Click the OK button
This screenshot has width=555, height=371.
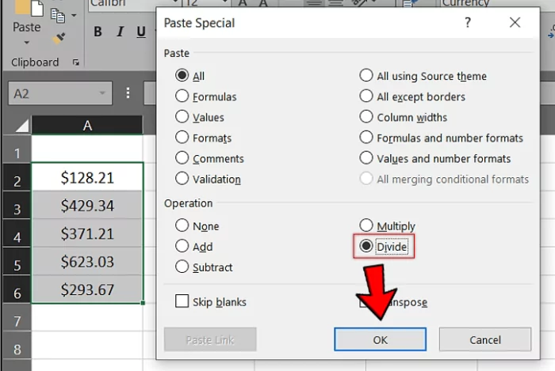coord(380,339)
